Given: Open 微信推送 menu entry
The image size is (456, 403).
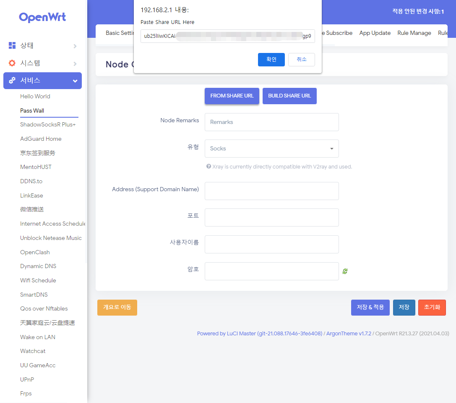Looking at the screenshot, I should [32, 210].
